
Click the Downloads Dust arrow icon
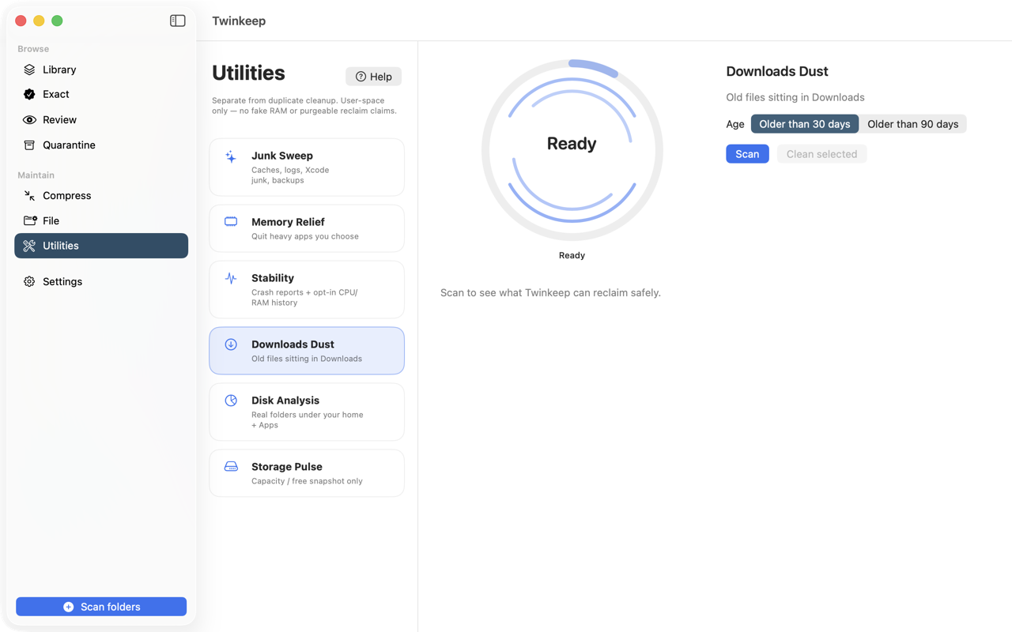231,344
